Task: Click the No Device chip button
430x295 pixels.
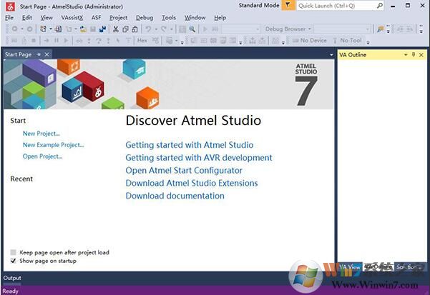Action: click(309, 41)
